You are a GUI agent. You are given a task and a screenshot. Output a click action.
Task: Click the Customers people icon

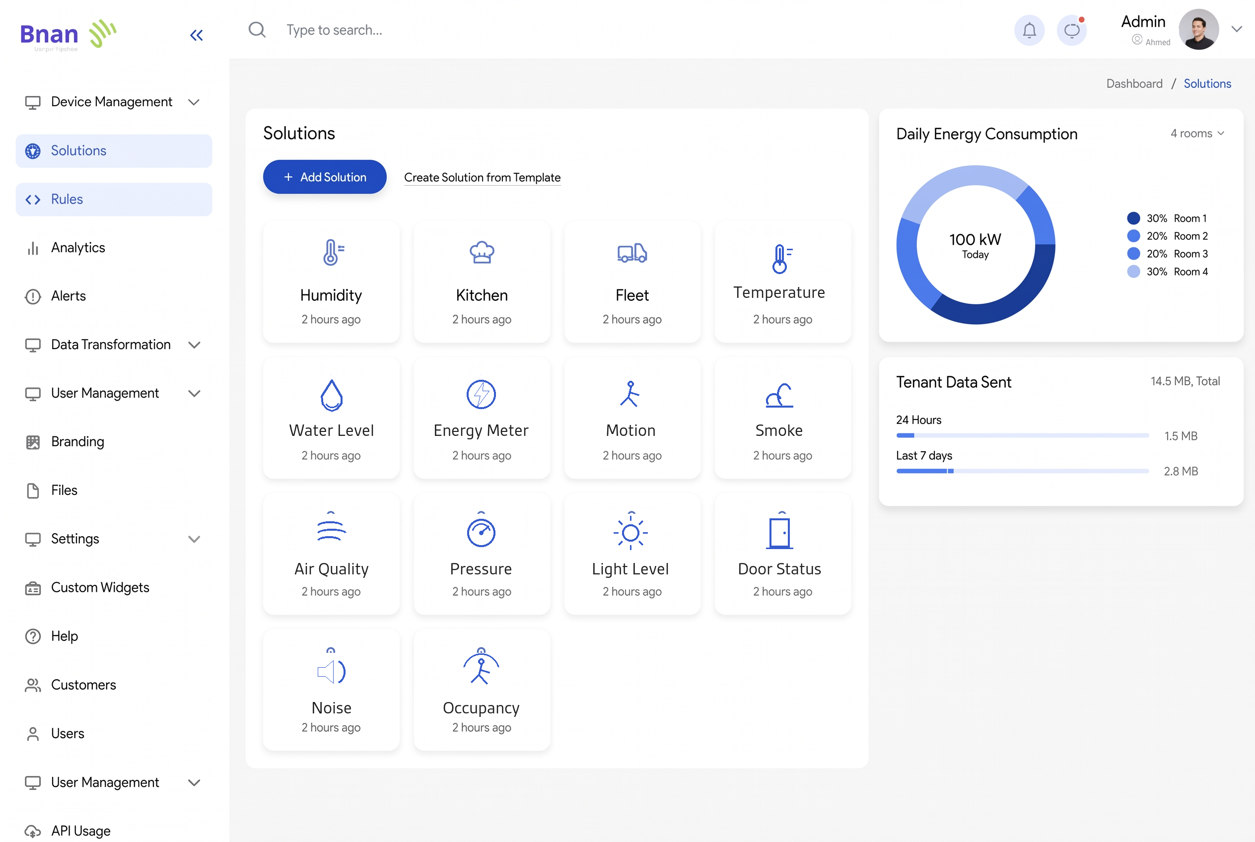(33, 685)
